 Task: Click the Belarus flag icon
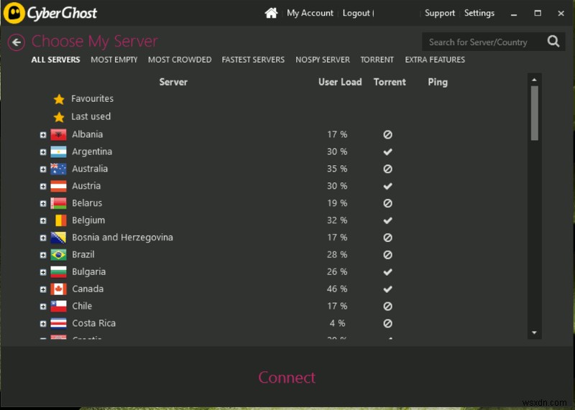[x=59, y=203]
